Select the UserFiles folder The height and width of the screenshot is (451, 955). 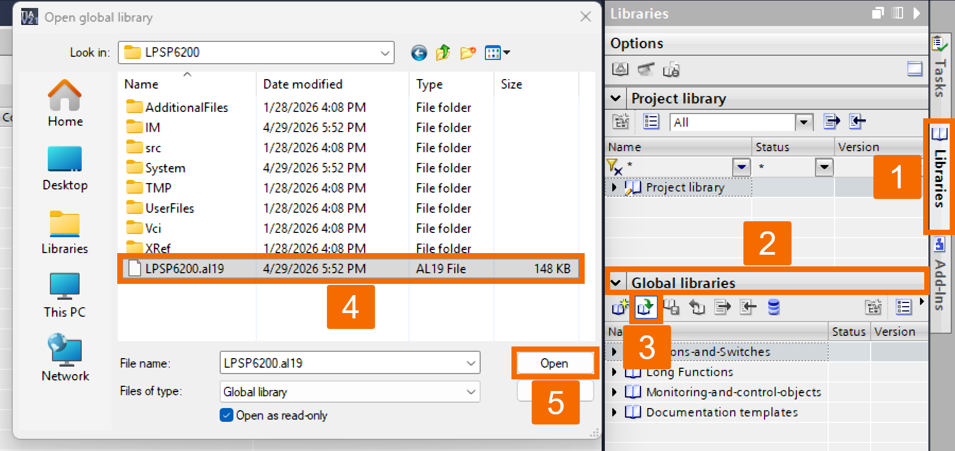[x=160, y=208]
